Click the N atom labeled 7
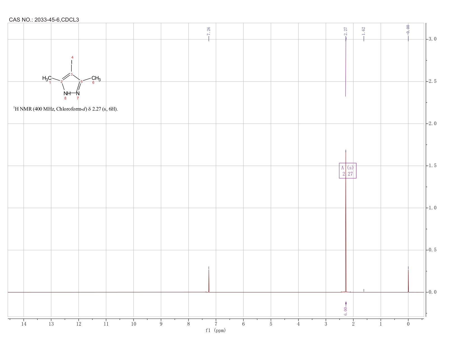 [78, 93]
